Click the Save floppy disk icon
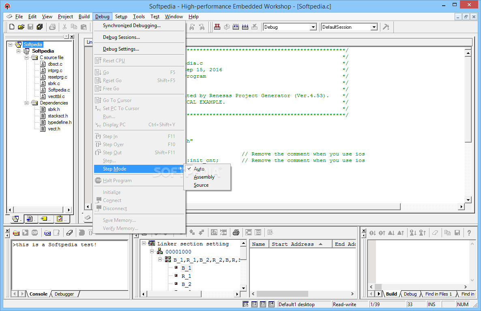 [x=30, y=27]
